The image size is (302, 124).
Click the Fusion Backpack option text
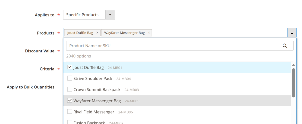(x=89, y=122)
